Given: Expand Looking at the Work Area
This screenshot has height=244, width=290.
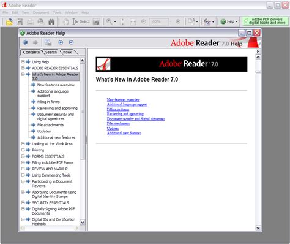Looking at the screenshot, I should click(23, 144).
